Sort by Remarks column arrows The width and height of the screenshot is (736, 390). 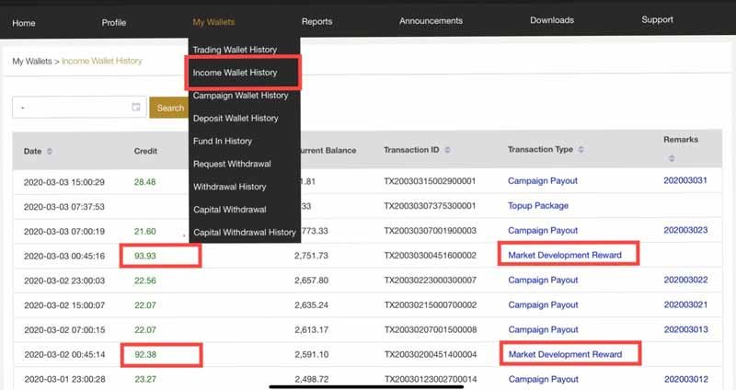672,158
